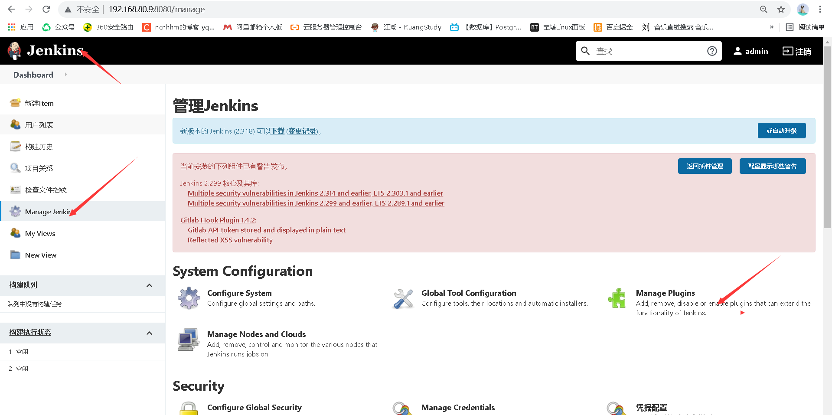Click the Manage Credentials icon

[401, 408]
